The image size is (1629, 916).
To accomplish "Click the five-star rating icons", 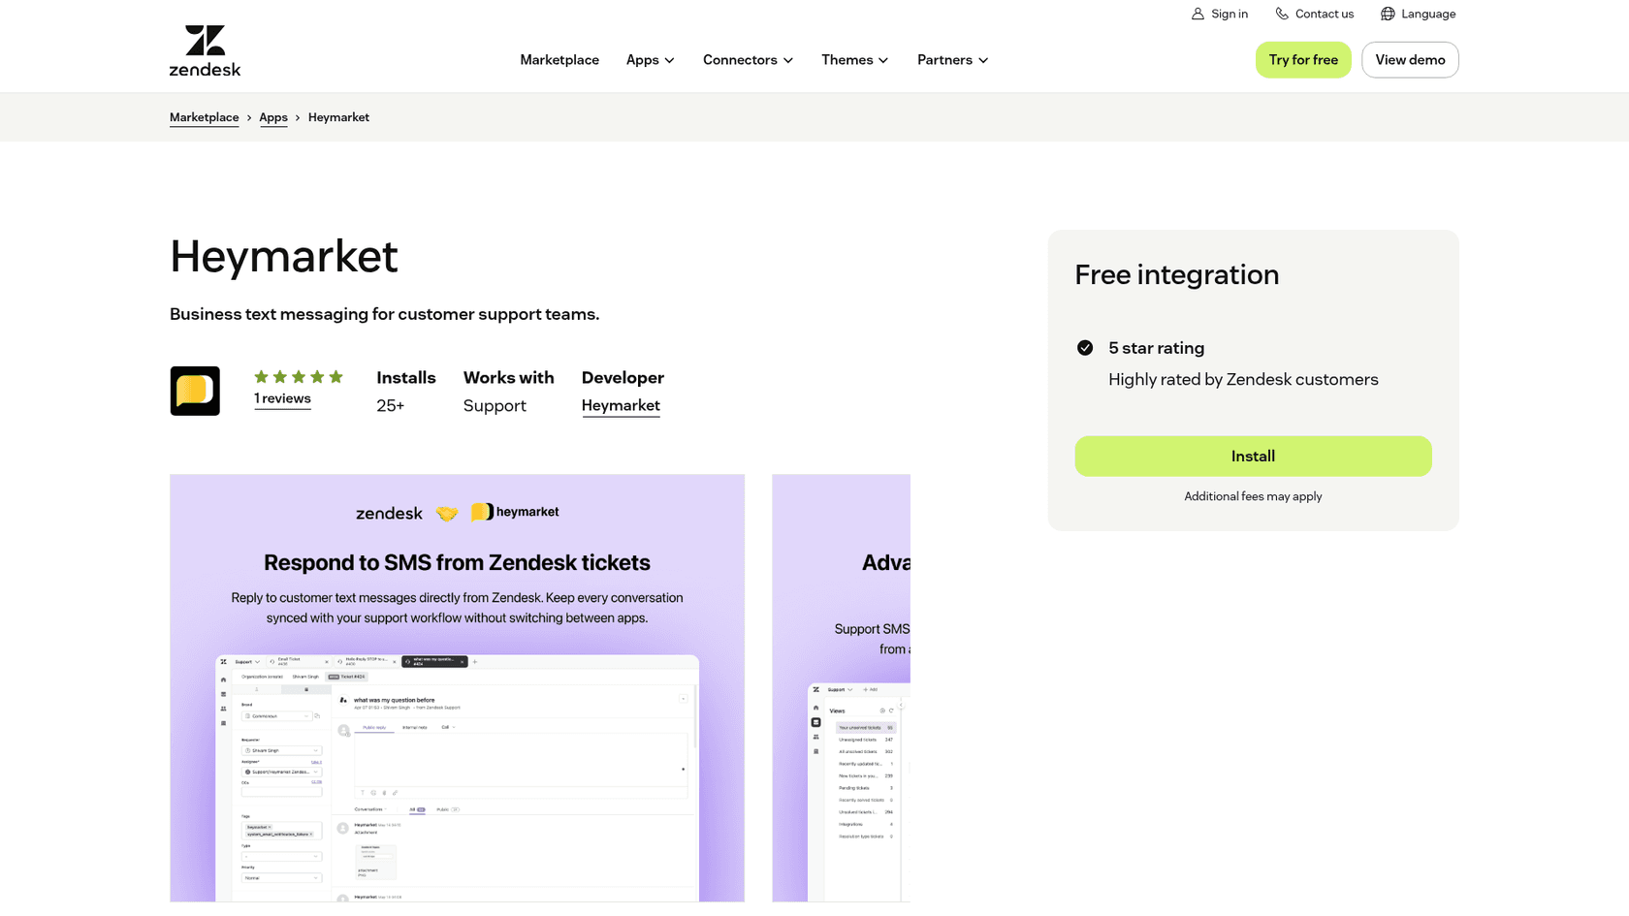I will [299, 377].
